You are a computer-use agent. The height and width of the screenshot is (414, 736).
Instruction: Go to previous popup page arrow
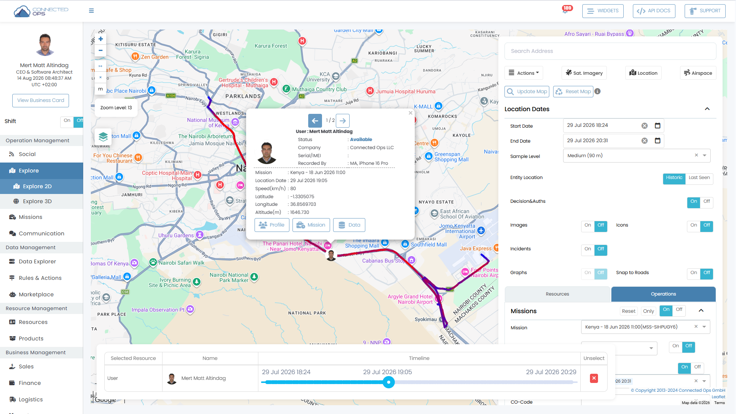click(315, 120)
